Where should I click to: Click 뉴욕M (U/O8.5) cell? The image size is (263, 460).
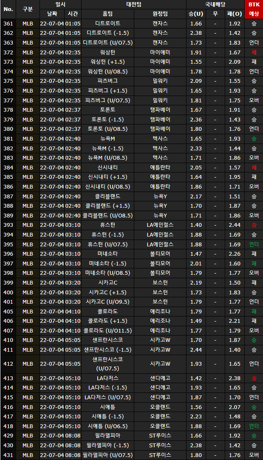click(x=108, y=158)
